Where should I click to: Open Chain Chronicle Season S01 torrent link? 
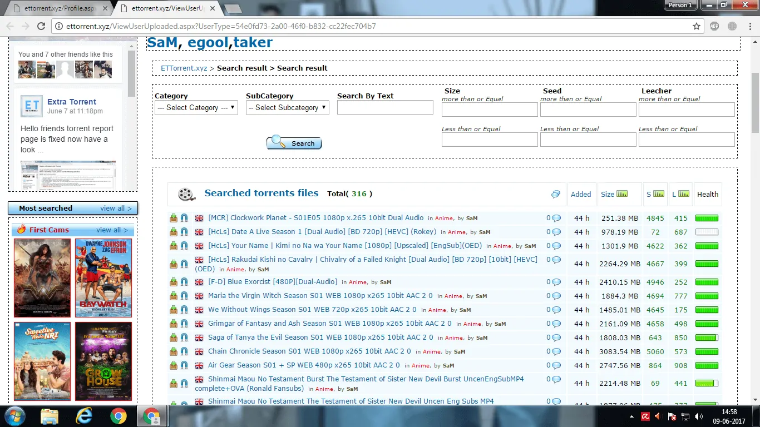click(309, 351)
